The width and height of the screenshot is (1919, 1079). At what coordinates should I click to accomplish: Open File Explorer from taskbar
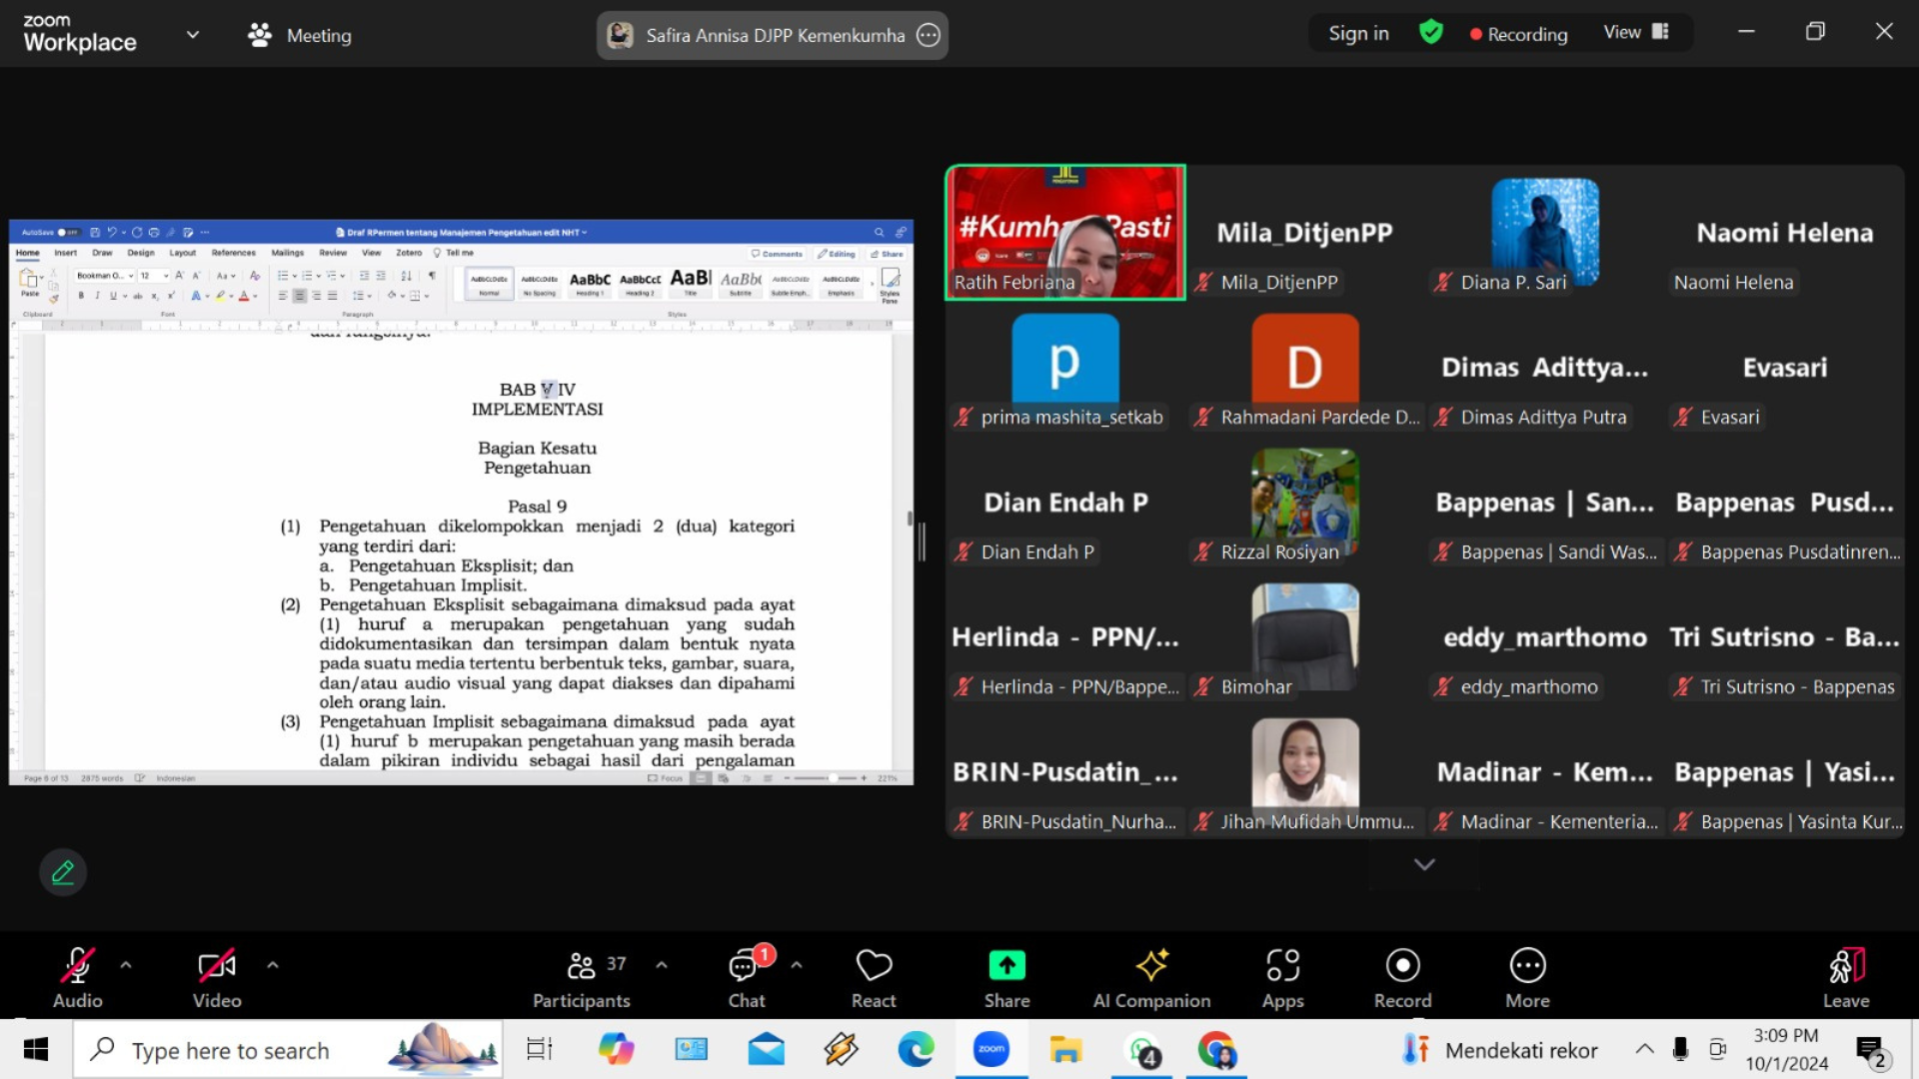1065,1050
